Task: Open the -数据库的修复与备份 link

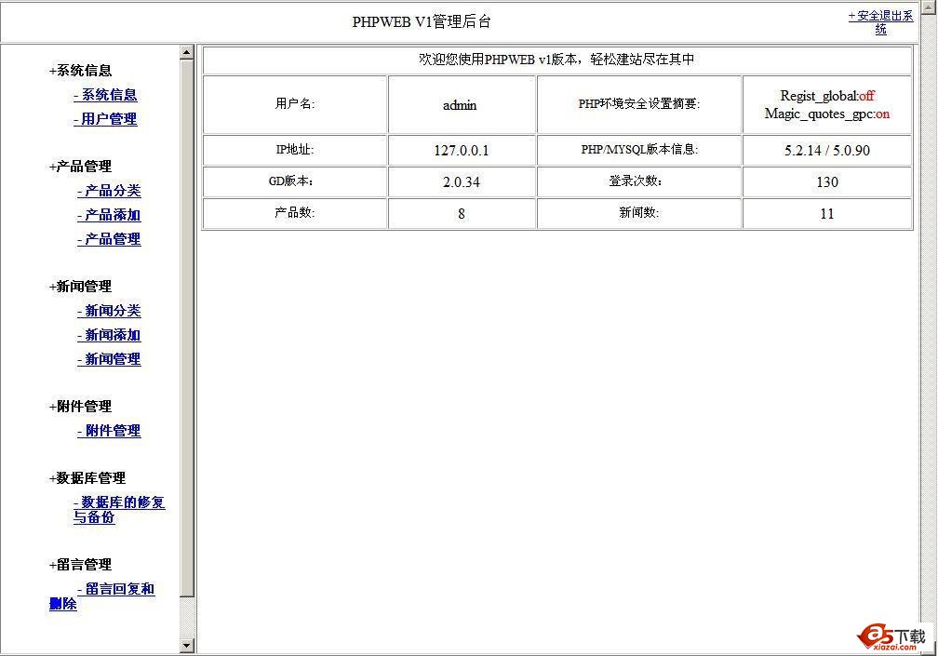Action: point(119,510)
